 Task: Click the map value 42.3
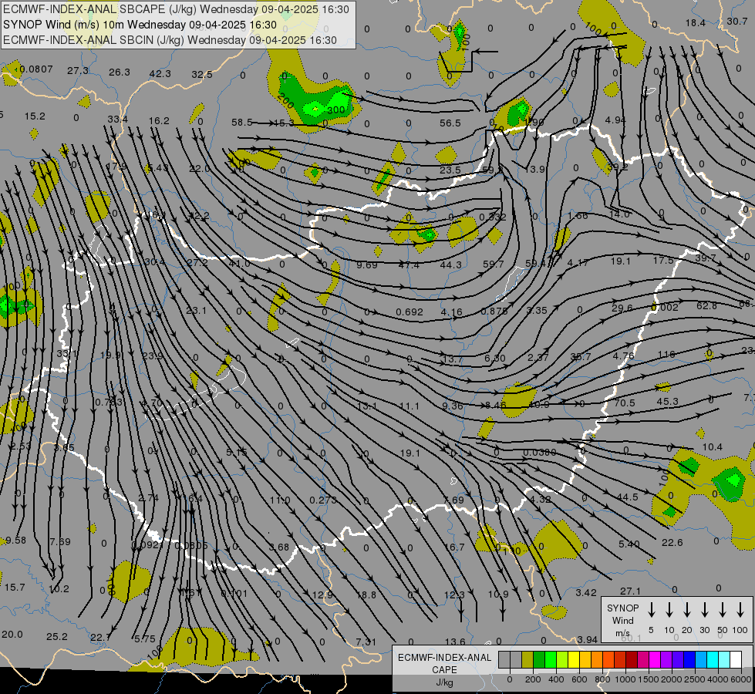160,73
